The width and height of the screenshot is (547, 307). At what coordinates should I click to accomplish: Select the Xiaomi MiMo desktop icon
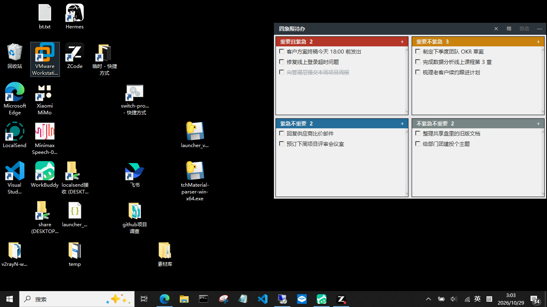click(45, 99)
